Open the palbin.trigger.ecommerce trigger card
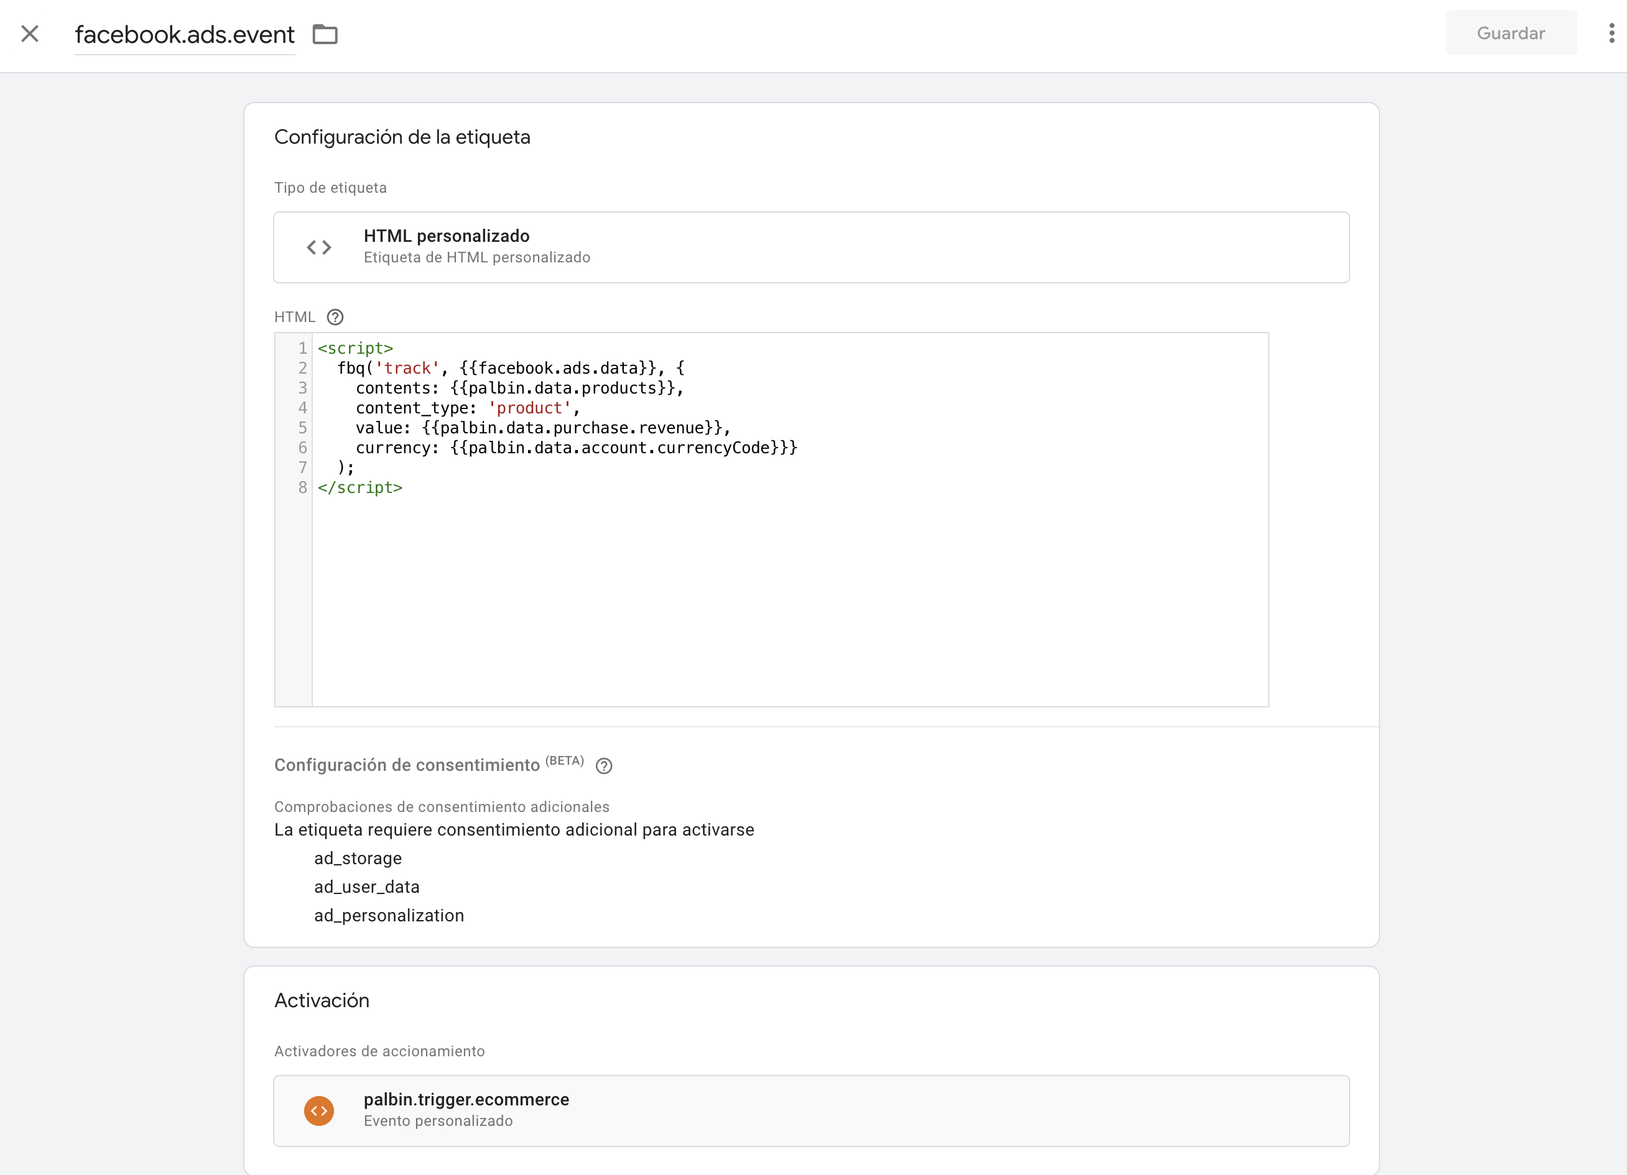Viewport: 1627px width, 1175px height. 812,1110
